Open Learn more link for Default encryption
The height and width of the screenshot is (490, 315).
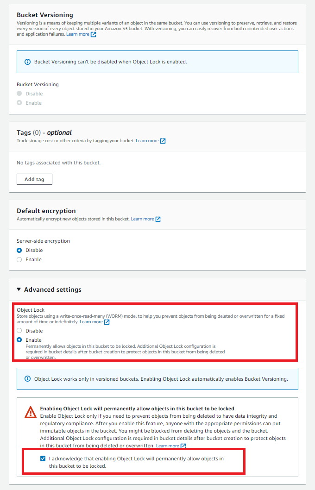tap(142, 219)
